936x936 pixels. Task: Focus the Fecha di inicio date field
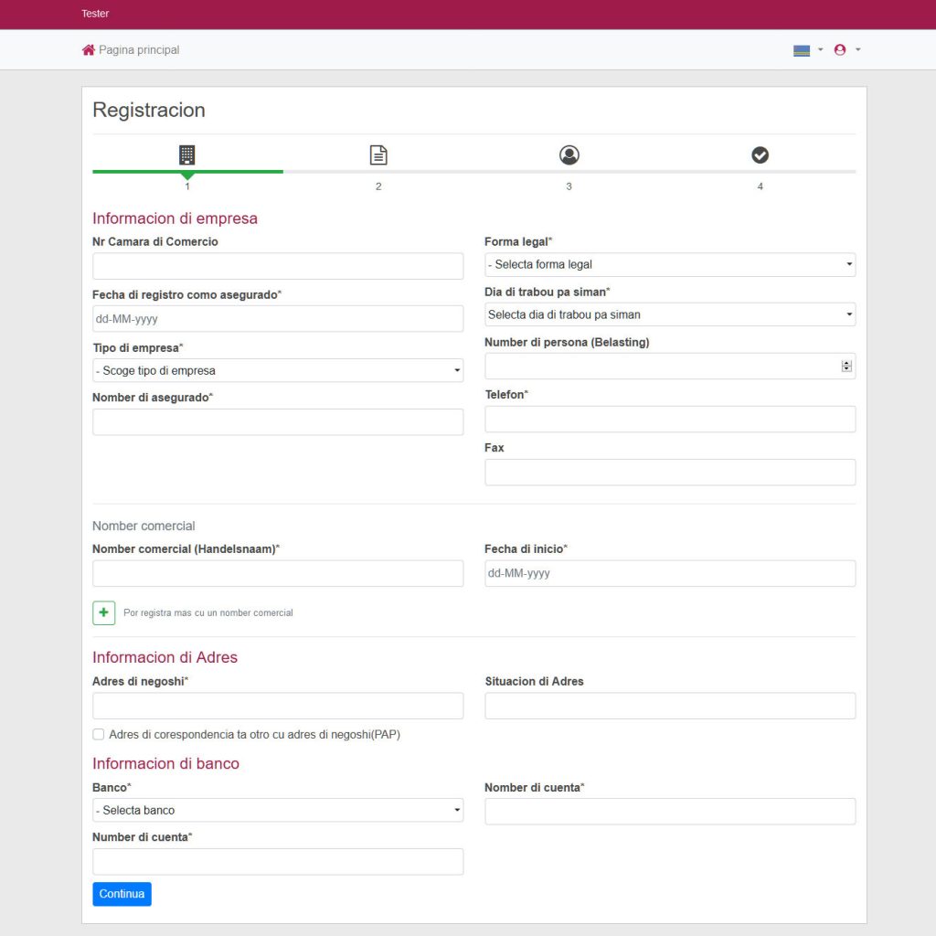coord(670,574)
